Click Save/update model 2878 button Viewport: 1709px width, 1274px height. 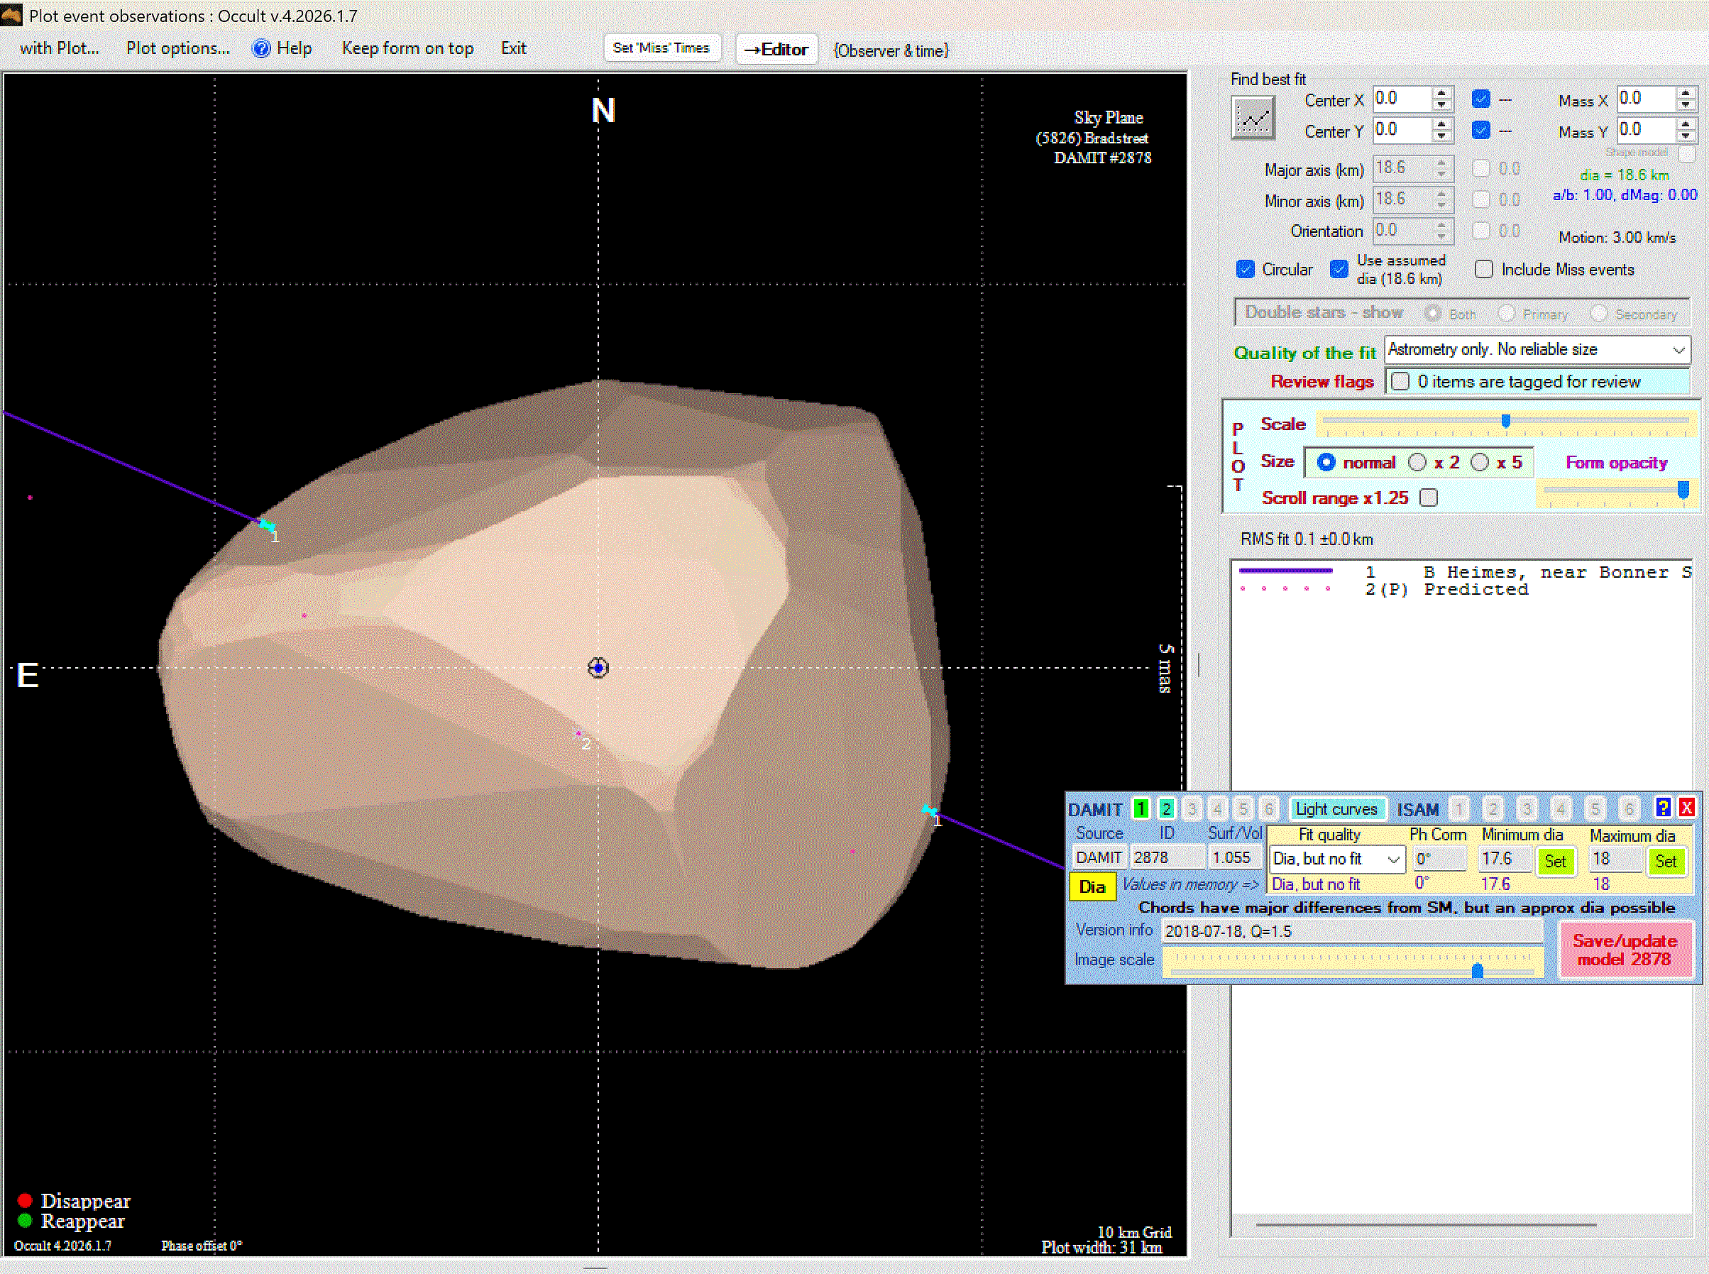click(1625, 950)
